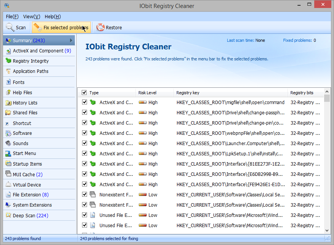Click the Restore button label
Image resolution: width=334 pixels, height=245 pixels.
click(x=114, y=28)
